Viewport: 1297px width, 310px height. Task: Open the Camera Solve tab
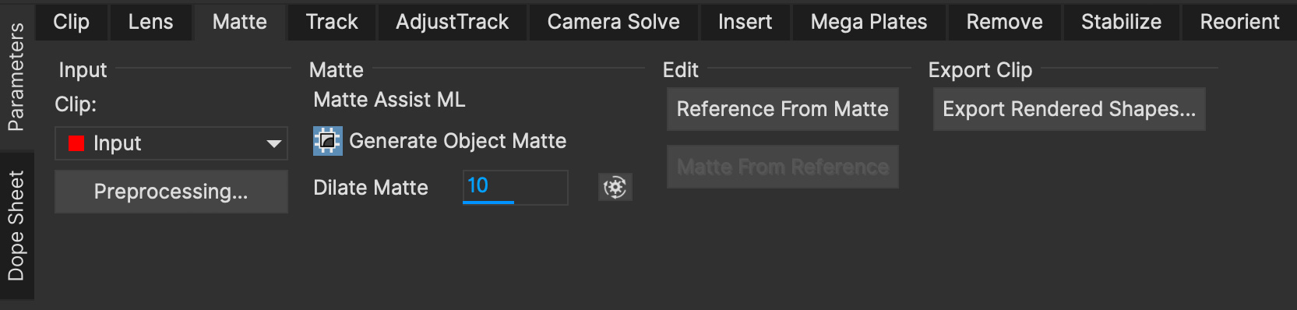point(614,22)
